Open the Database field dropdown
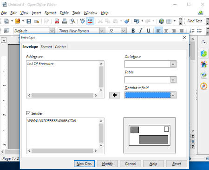 pos(173,95)
